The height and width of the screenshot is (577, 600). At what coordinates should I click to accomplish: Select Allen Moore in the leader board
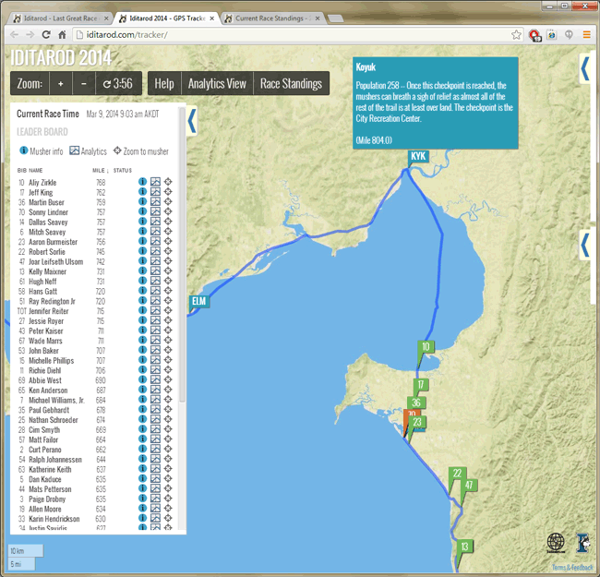pos(45,510)
